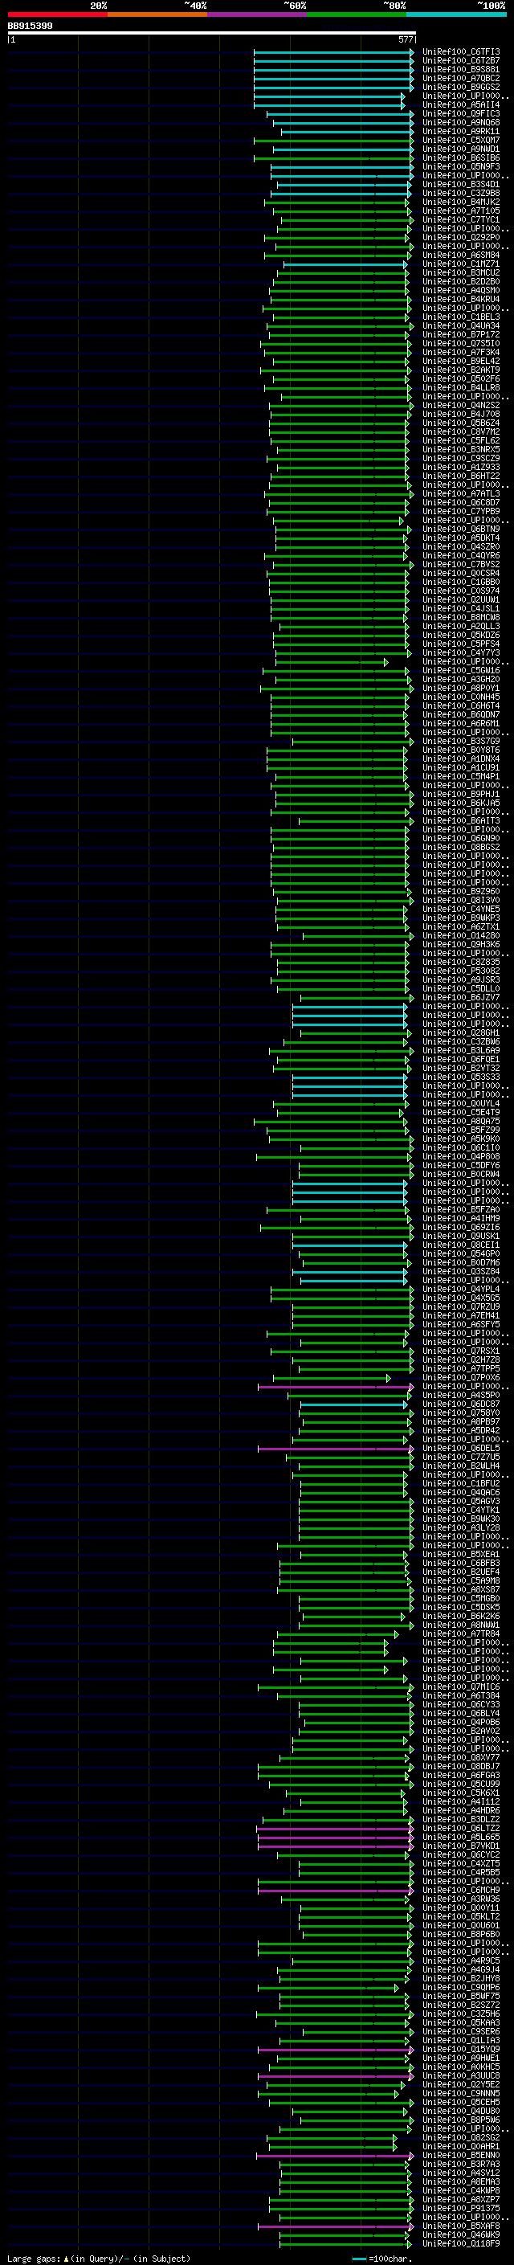The width and height of the screenshot is (514, 2265).
Task: Select the UniRef100_B3S4D1 label
Action: pos(461,184)
